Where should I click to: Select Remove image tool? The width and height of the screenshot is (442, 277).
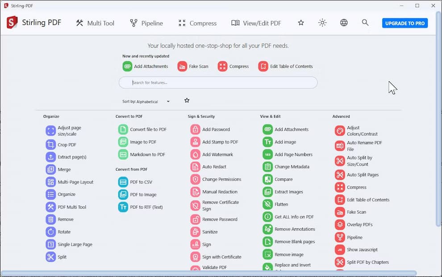pos(284,254)
